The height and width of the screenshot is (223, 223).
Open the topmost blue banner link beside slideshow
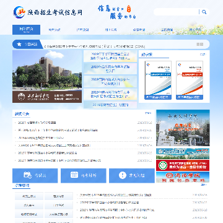(x=110, y=56)
